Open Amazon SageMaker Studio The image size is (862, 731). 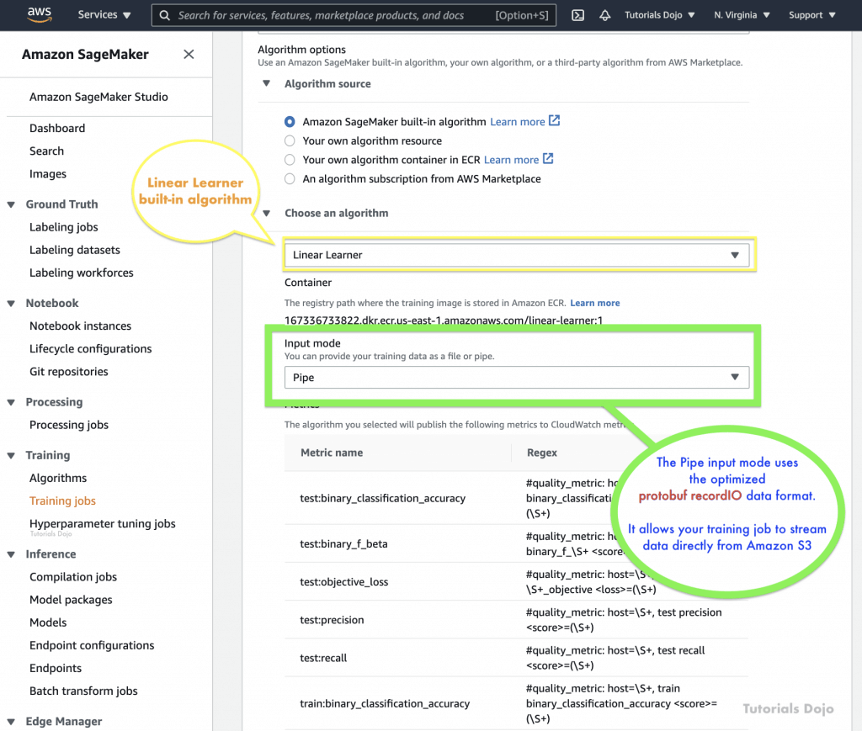(99, 97)
